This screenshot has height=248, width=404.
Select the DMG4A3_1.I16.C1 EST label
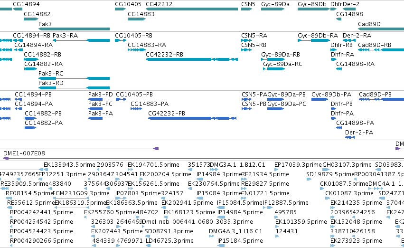235,231
